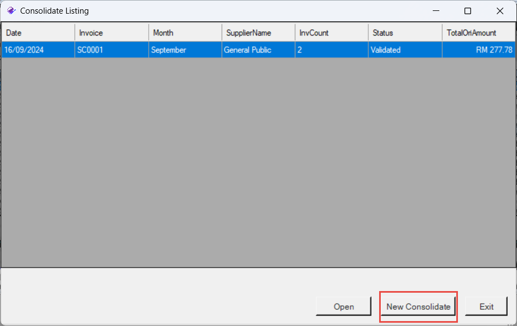Sort by the Date column header
Screen dimensions: 517x326
(x=38, y=33)
